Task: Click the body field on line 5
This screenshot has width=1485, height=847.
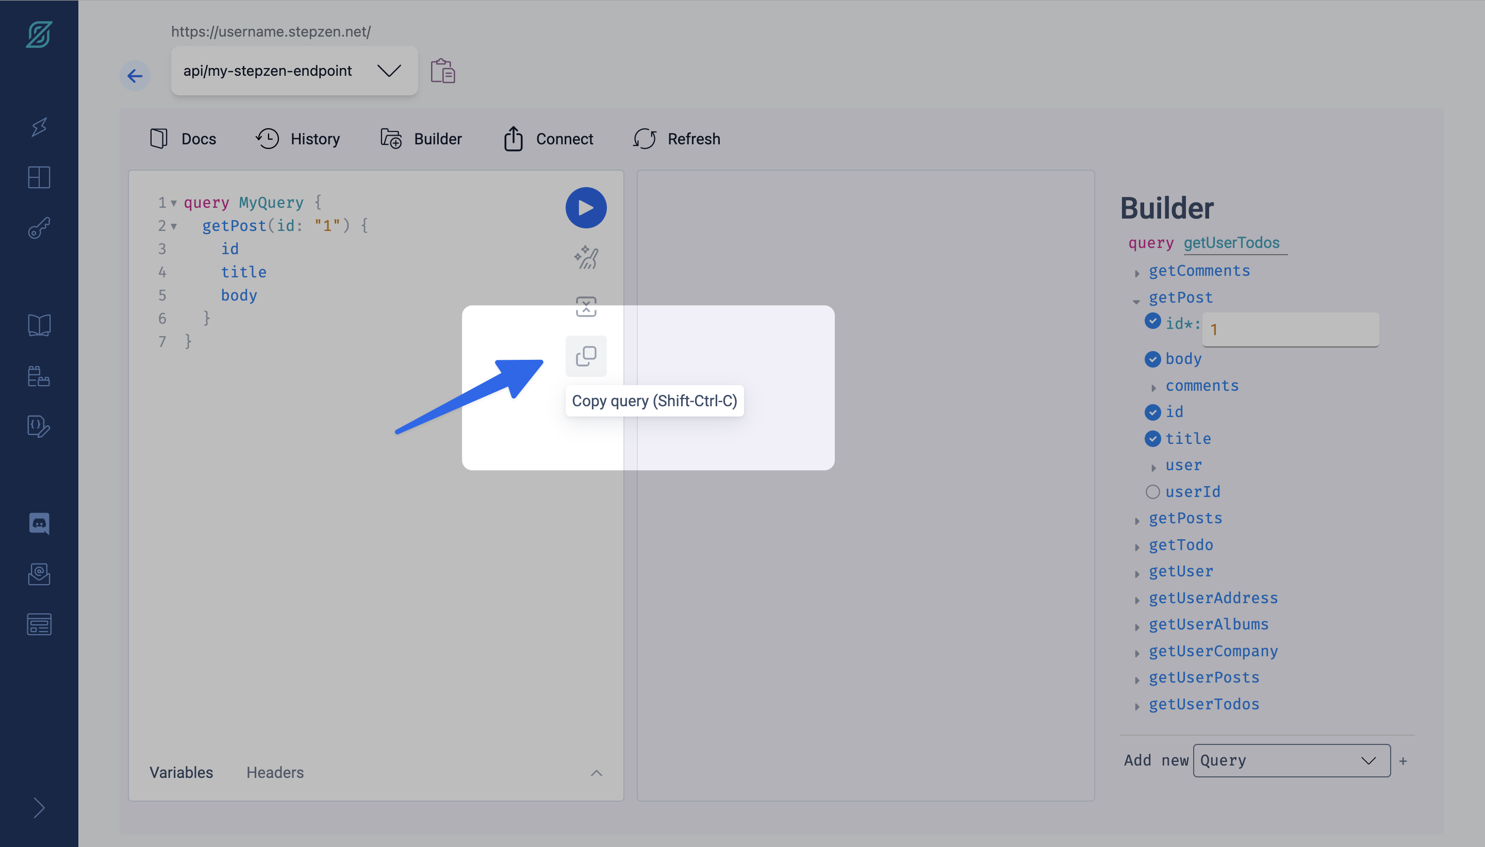Action: tap(239, 295)
